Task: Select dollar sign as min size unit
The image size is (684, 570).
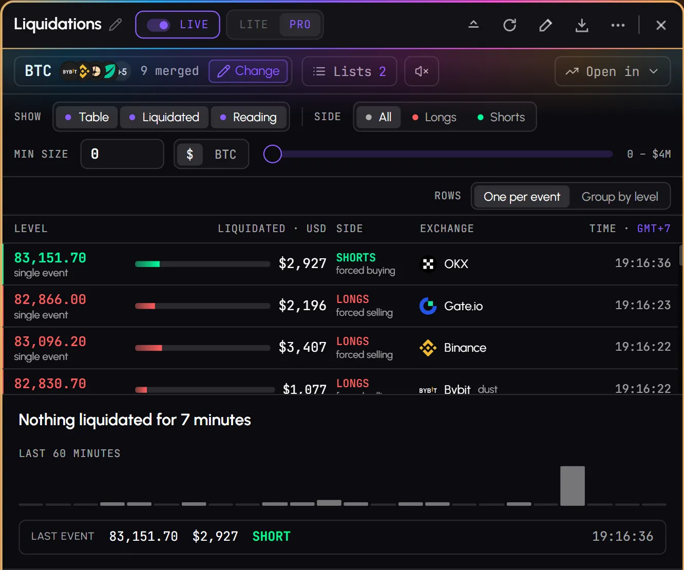Action: [190, 154]
